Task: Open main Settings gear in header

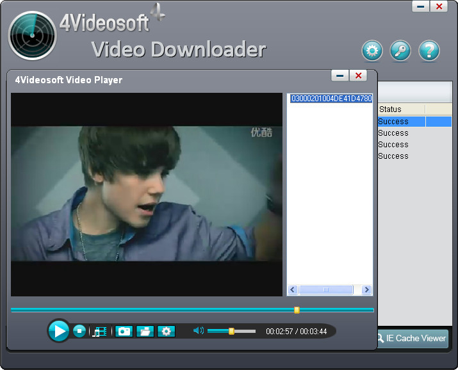Action: point(372,51)
